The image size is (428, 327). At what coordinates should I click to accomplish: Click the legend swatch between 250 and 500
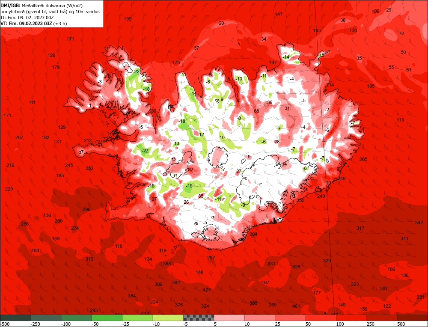tap(382, 318)
